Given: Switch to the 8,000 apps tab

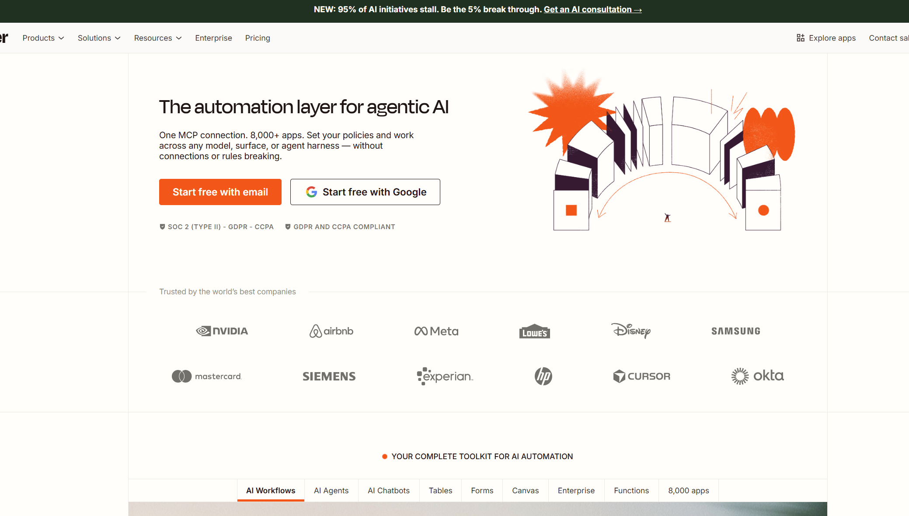Looking at the screenshot, I should [688, 490].
